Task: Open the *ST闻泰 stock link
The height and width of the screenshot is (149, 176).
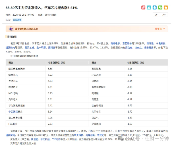Action: click(57, 139)
